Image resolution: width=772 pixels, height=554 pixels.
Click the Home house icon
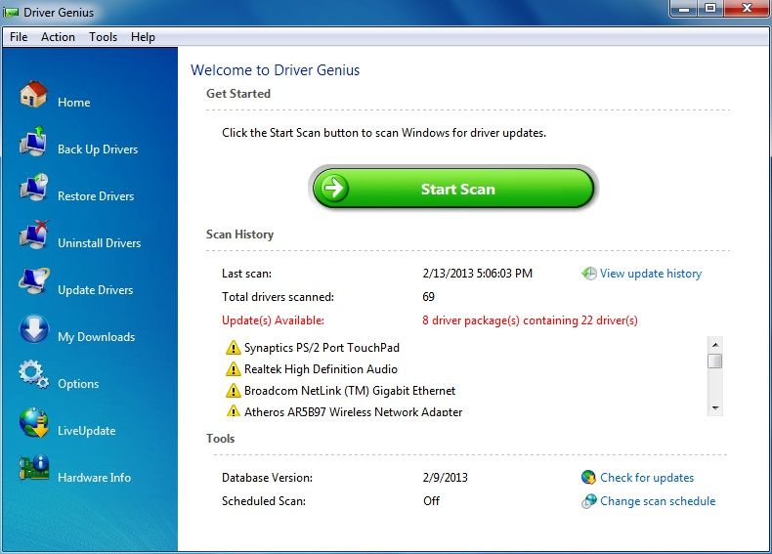click(x=33, y=94)
